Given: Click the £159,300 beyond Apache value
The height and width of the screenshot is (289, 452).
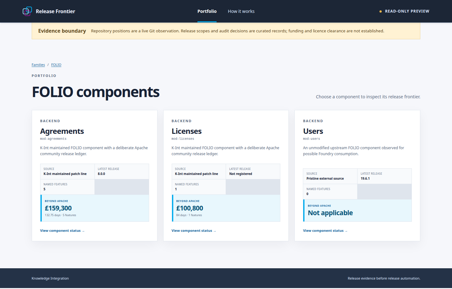Looking at the screenshot, I should (58, 208).
